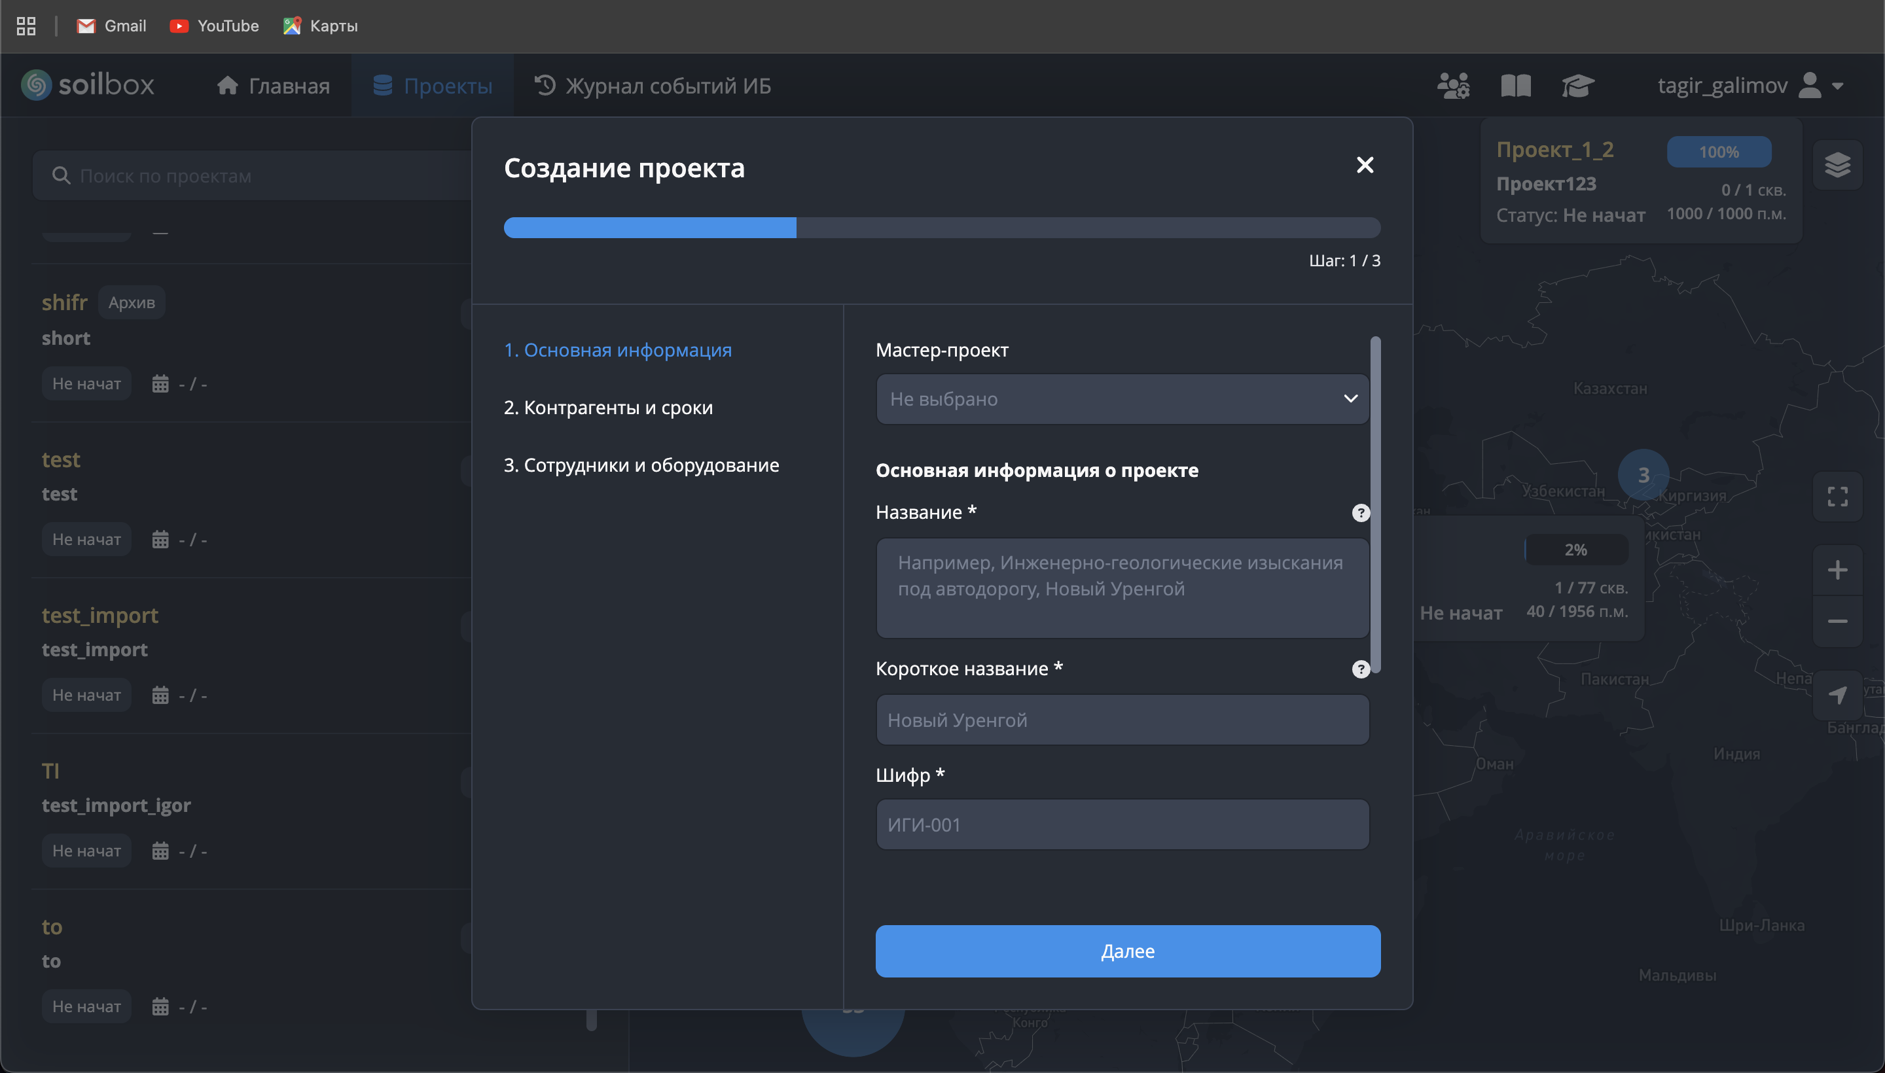Click the users group icon in header

click(x=1453, y=86)
